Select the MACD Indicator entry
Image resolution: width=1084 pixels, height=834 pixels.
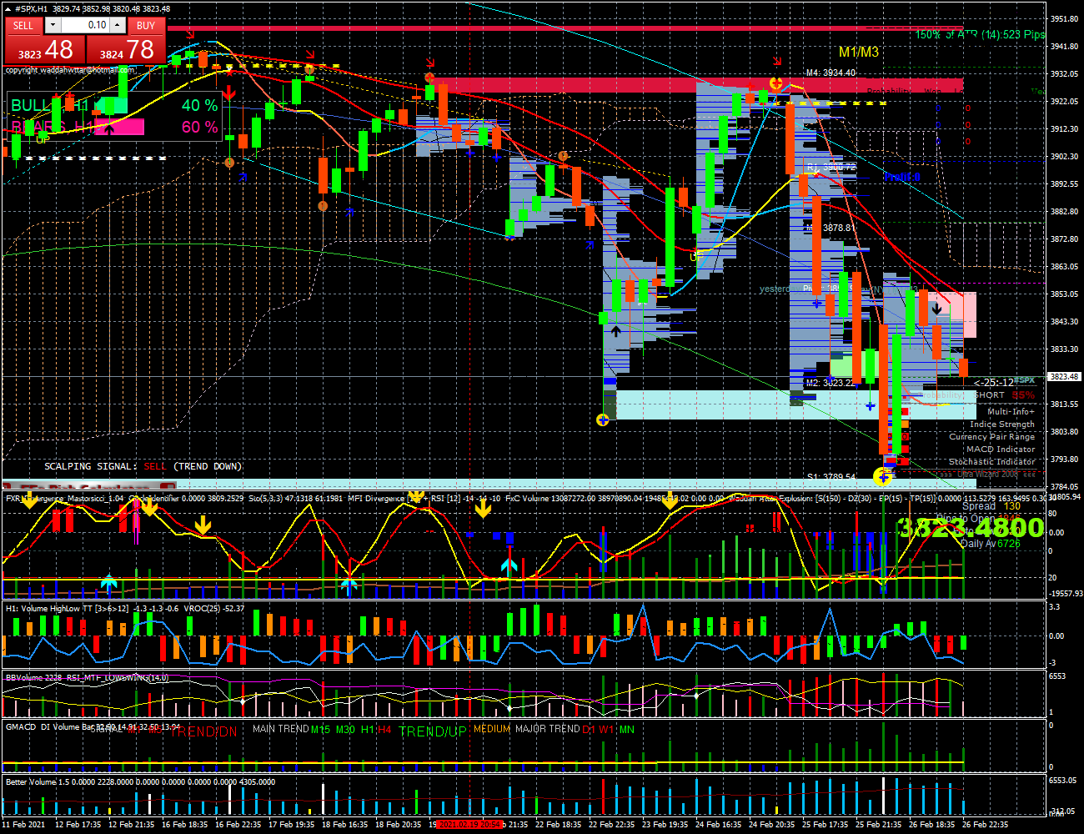[1001, 449]
